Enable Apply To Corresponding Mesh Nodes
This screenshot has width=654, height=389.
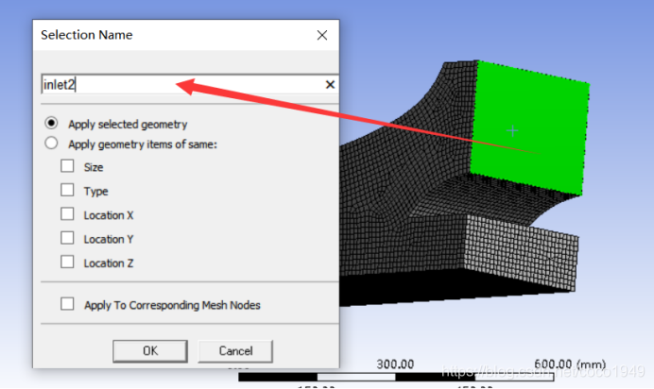pyautogui.click(x=67, y=304)
